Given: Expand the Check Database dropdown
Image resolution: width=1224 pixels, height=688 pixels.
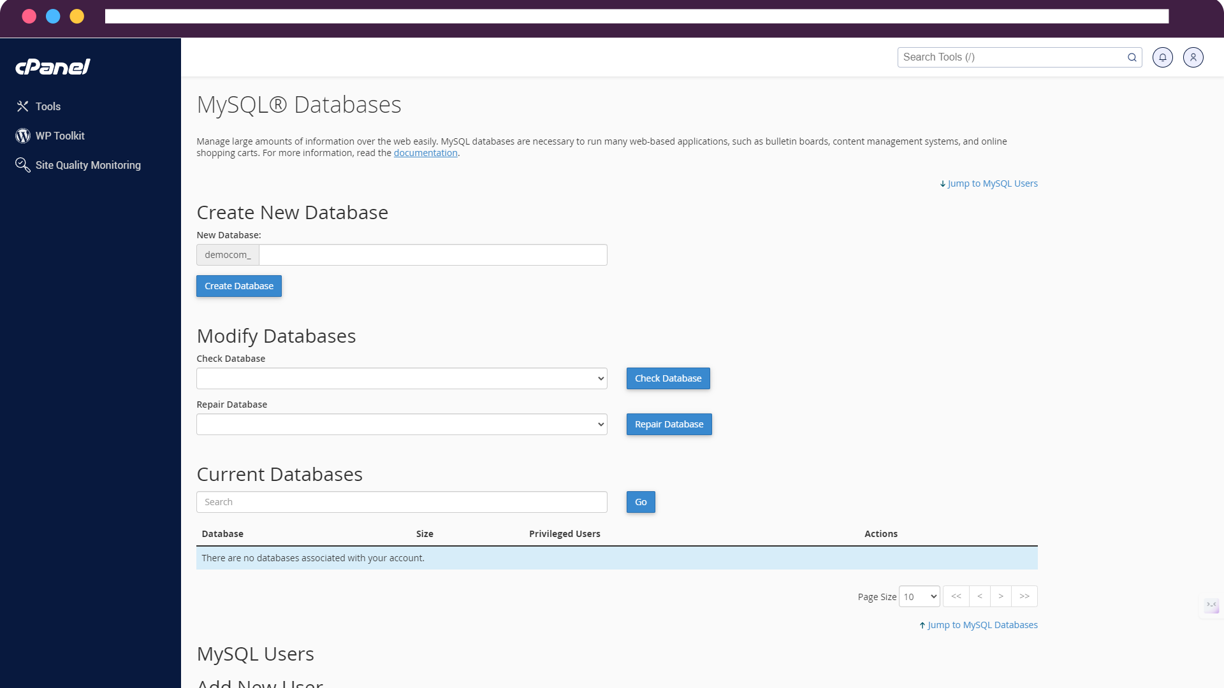Looking at the screenshot, I should 402,378.
